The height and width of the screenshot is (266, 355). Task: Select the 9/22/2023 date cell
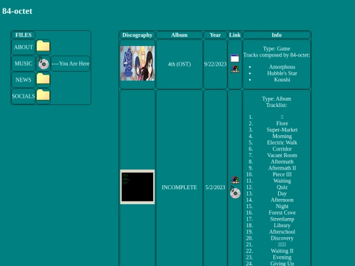click(x=215, y=64)
